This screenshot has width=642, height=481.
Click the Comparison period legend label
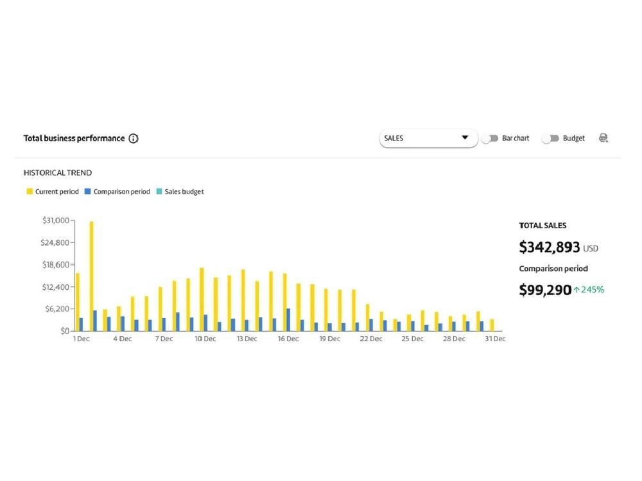(121, 192)
